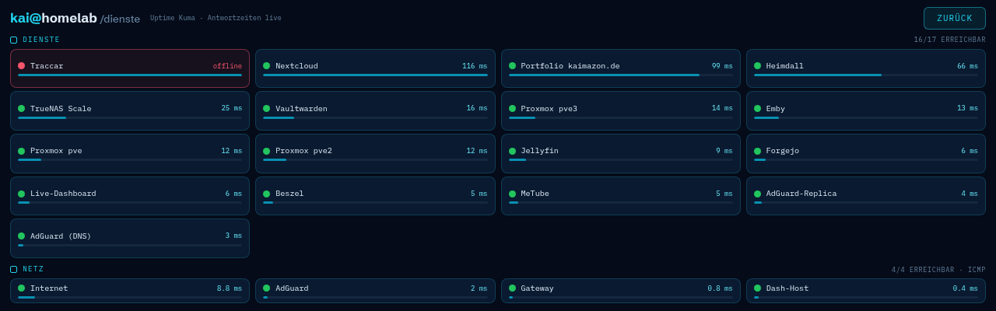Click the green status dot for Nextcloud
The height and width of the screenshot is (311, 996).
[x=267, y=66]
